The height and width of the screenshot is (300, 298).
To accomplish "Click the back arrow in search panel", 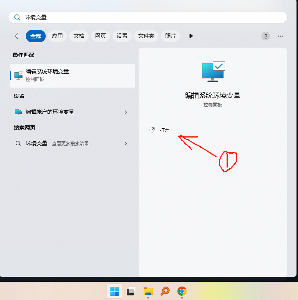I will pos(18,36).
